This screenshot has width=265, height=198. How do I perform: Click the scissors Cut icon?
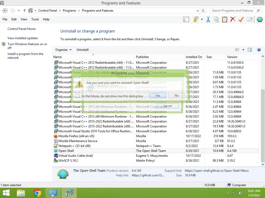point(208,19)
